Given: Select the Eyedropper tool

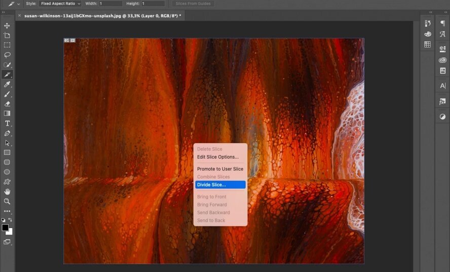Looking at the screenshot, I should 7,85.
